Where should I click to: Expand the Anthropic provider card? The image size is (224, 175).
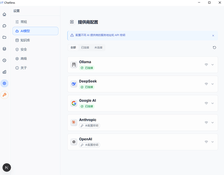pos(212,122)
